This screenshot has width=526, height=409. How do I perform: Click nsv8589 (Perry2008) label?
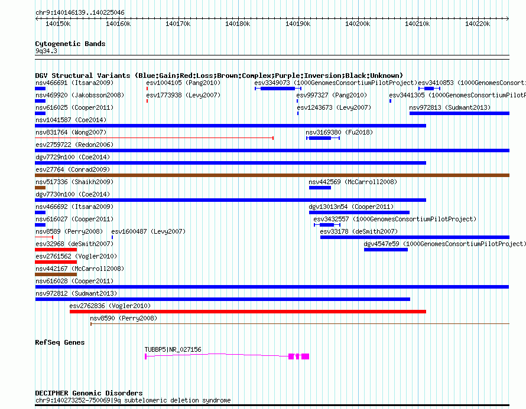(x=69, y=231)
